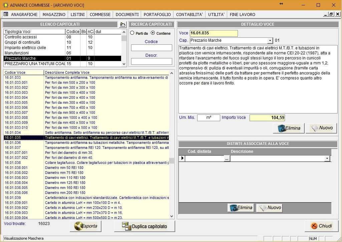This screenshot has width=342, height=242.
Task: Click the capitolati list scroll-up arrow
Action: pyautogui.click(x=124, y=32)
